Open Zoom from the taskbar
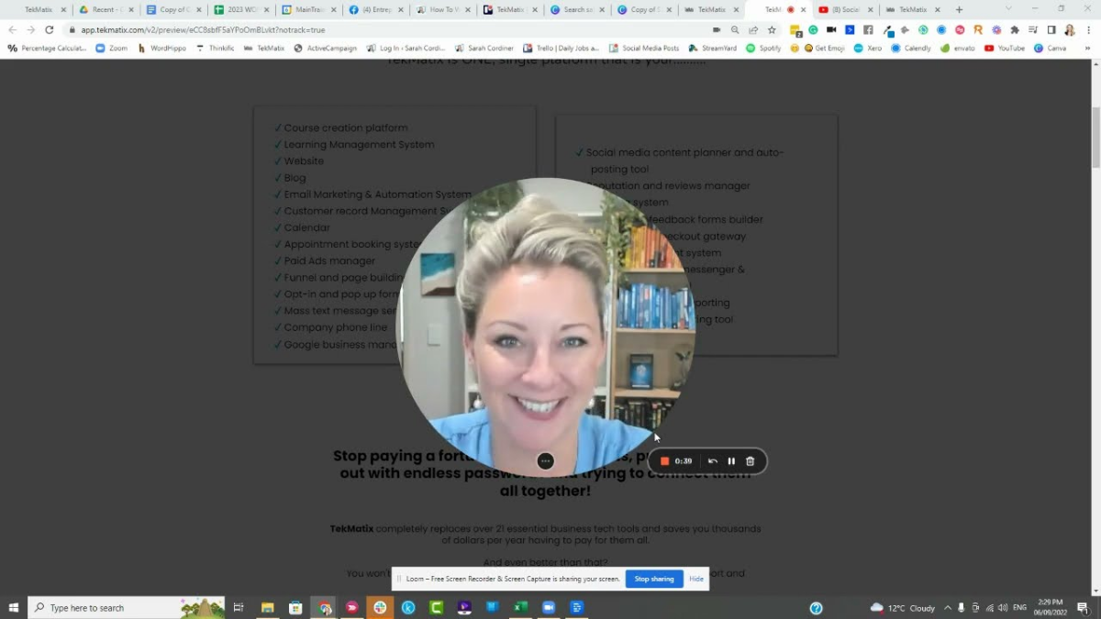Screen dimensions: 1101x619 549,607
